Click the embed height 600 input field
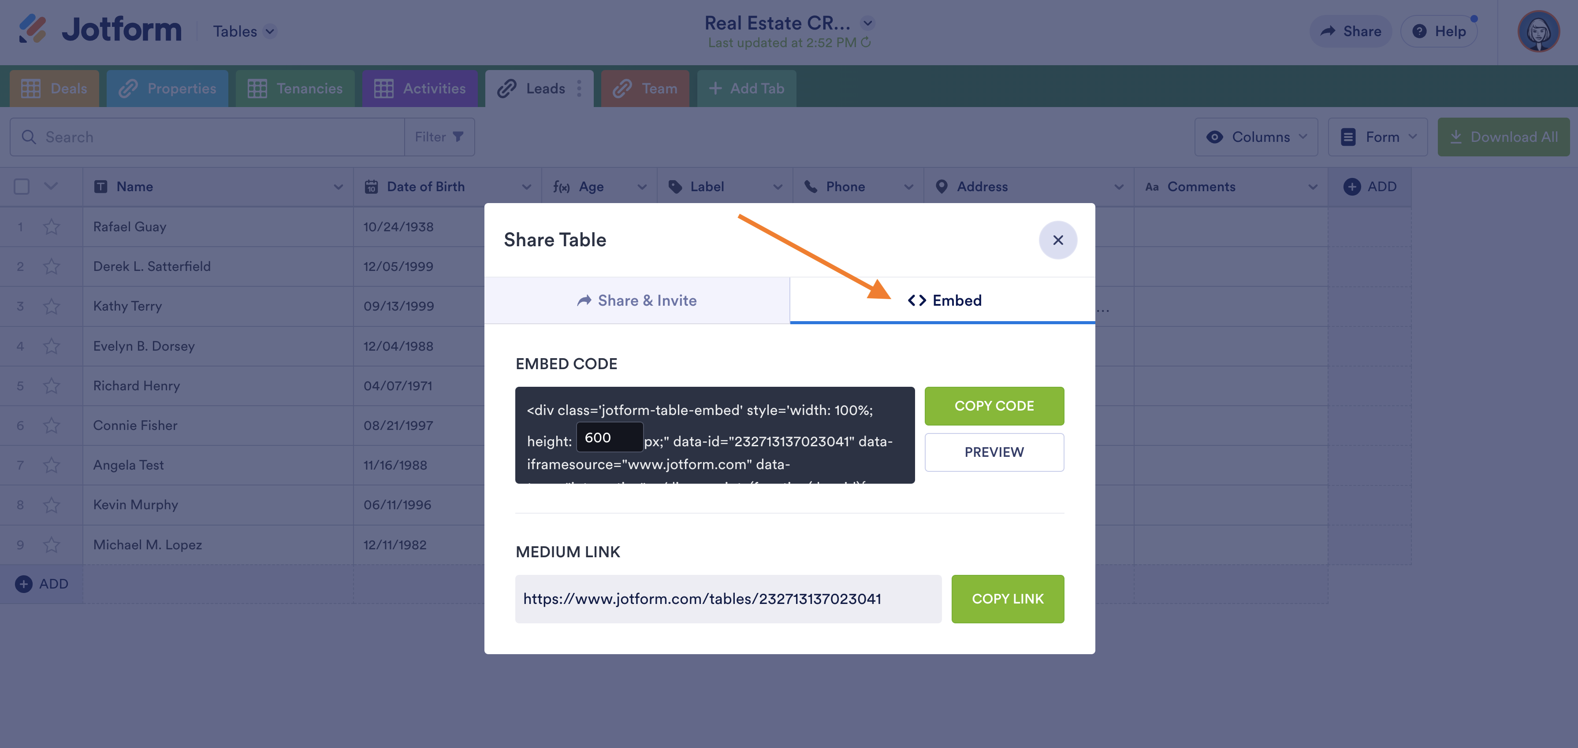 coord(609,438)
